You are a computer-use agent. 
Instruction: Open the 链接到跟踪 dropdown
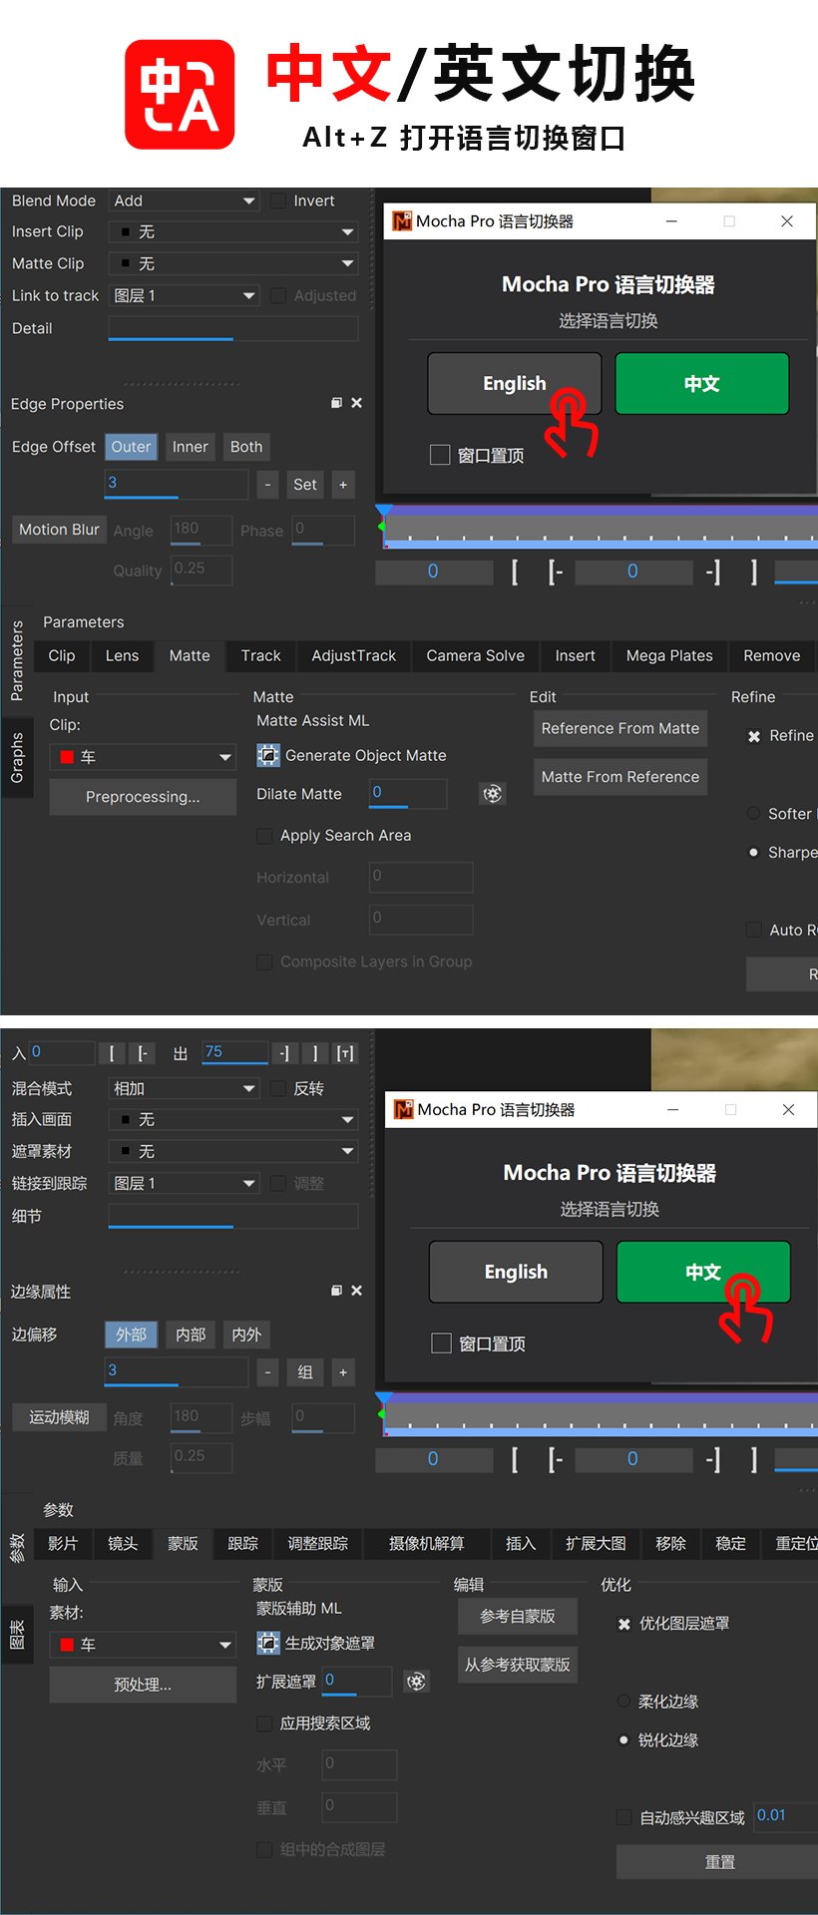[184, 1183]
